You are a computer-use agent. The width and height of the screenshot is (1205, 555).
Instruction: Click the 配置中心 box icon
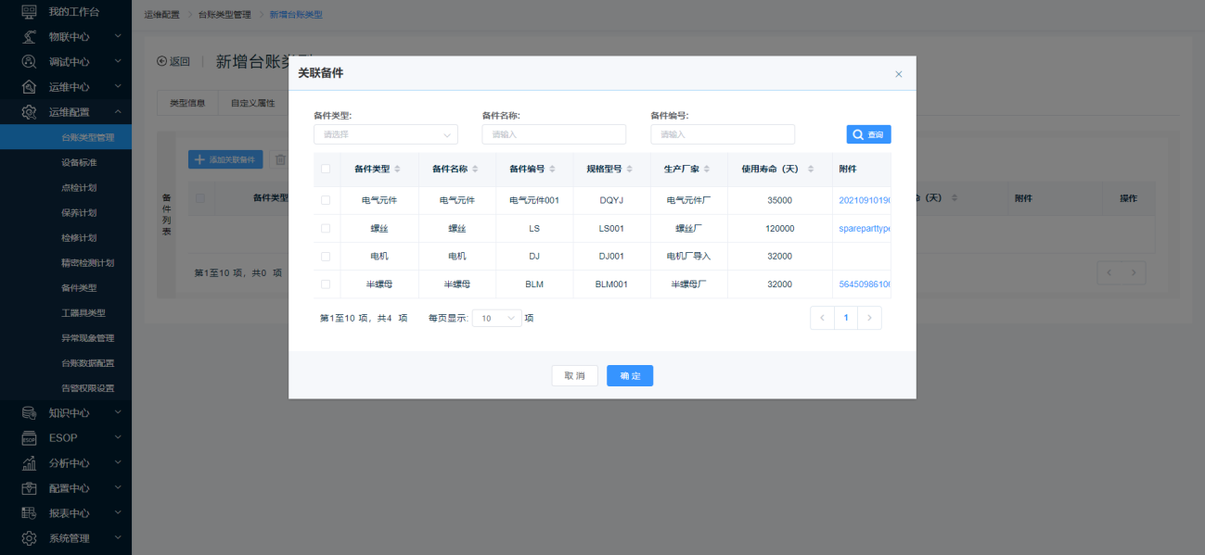(x=29, y=487)
